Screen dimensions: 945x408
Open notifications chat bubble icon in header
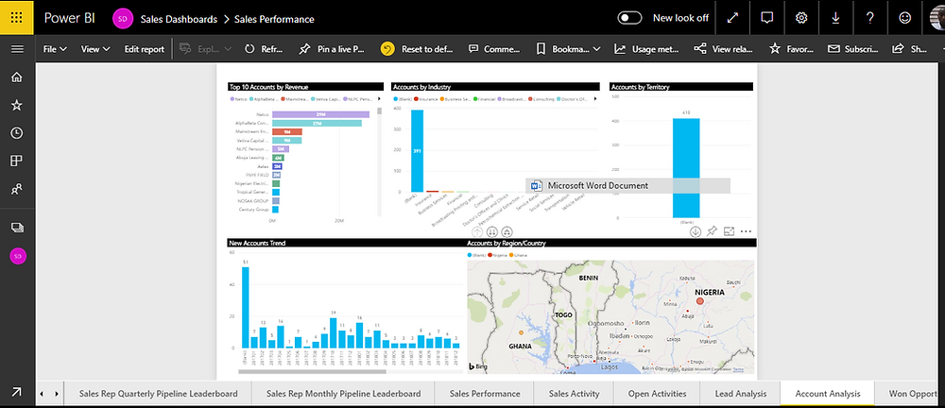(766, 18)
